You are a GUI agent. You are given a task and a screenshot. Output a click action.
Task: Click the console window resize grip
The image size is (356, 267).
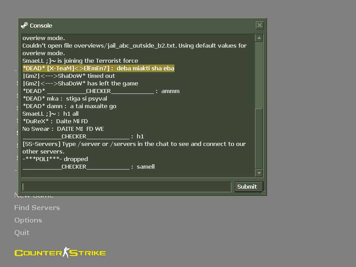(263, 192)
